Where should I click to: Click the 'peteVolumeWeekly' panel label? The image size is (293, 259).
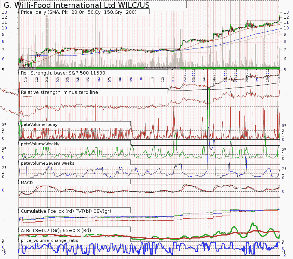40,144
